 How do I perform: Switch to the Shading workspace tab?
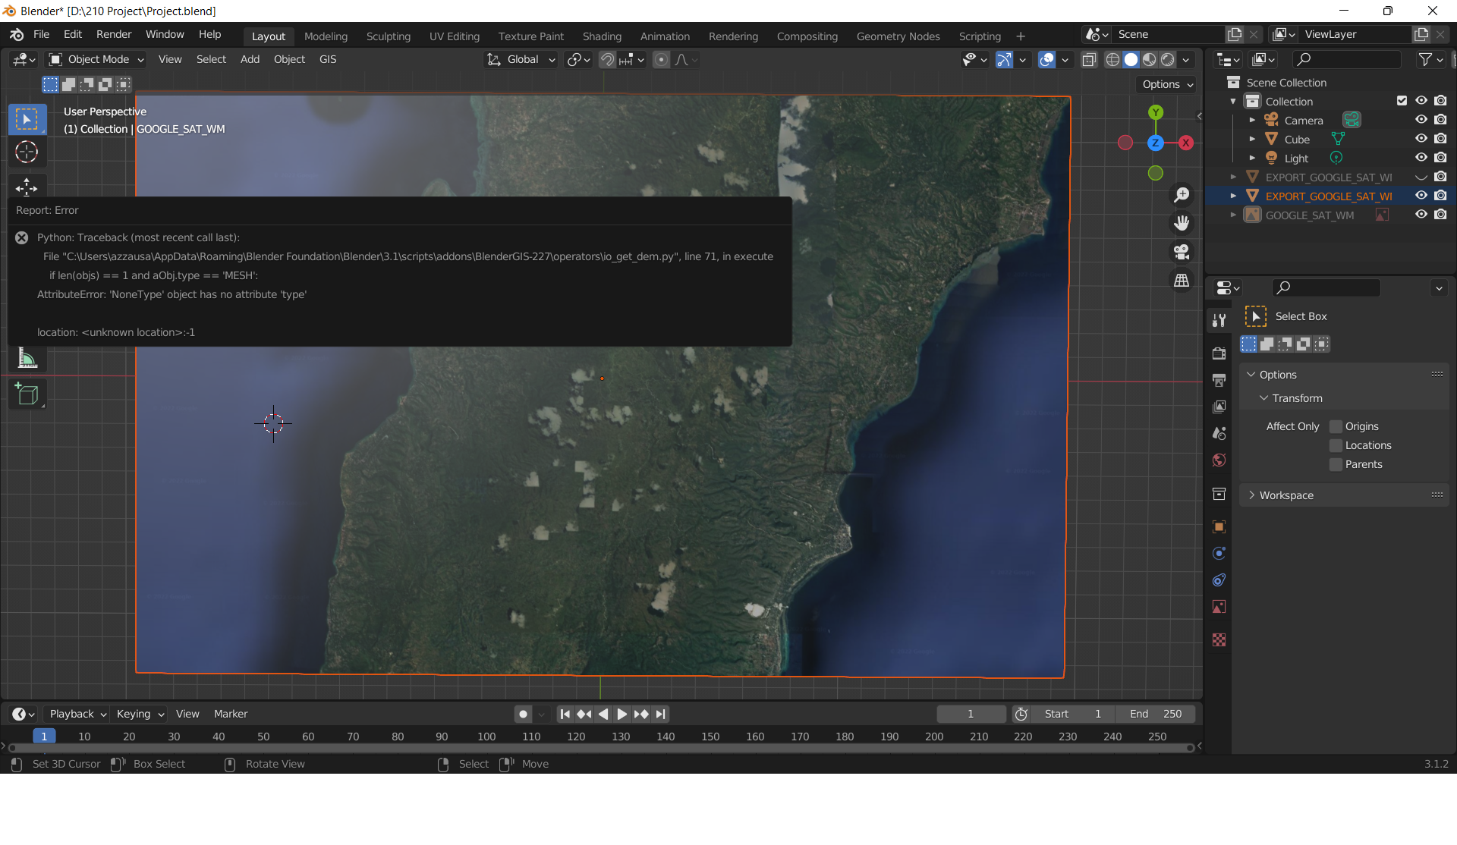pos(602,36)
